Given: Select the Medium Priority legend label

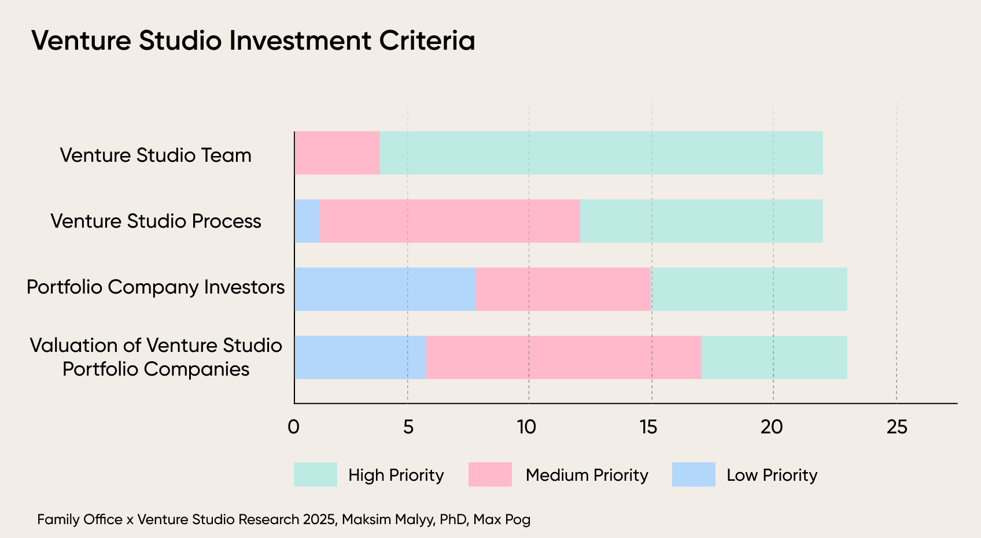Looking at the screenshot, I should (587, 475).
